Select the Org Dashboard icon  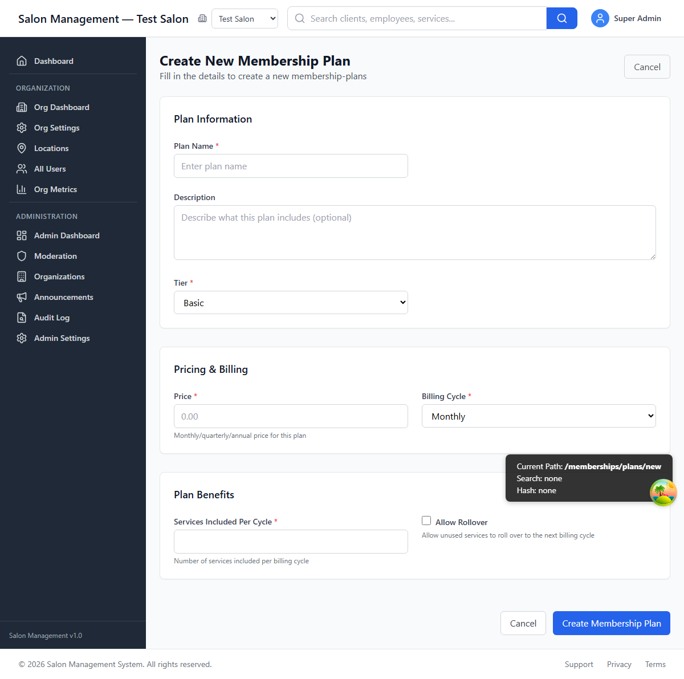(x=22, y=107)
